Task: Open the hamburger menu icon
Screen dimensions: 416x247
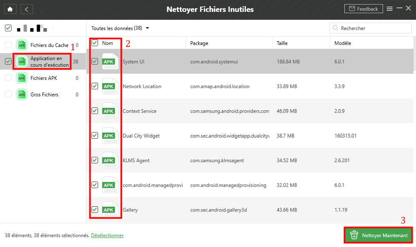Action: click(x=389, y=9)
